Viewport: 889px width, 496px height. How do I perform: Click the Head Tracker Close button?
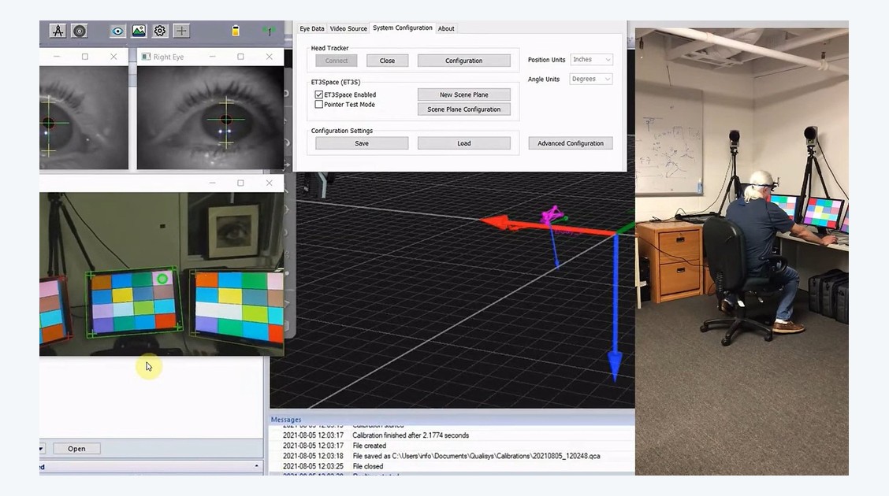[x=387, y=61]
